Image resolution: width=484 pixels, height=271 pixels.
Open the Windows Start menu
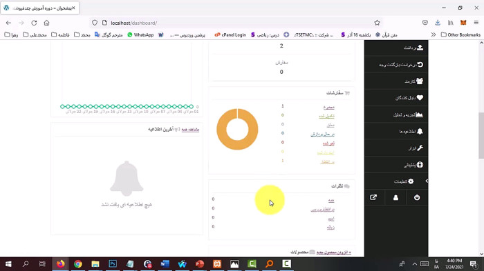(x=8, y=264)
